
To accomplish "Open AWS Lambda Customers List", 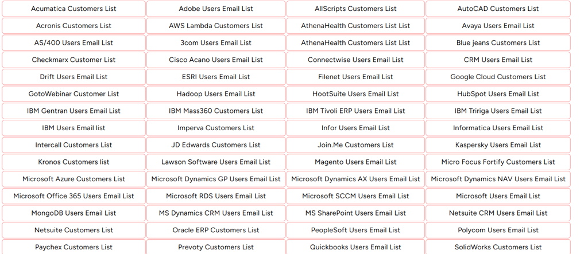I will pyautogui.click(x=216, y=26).
